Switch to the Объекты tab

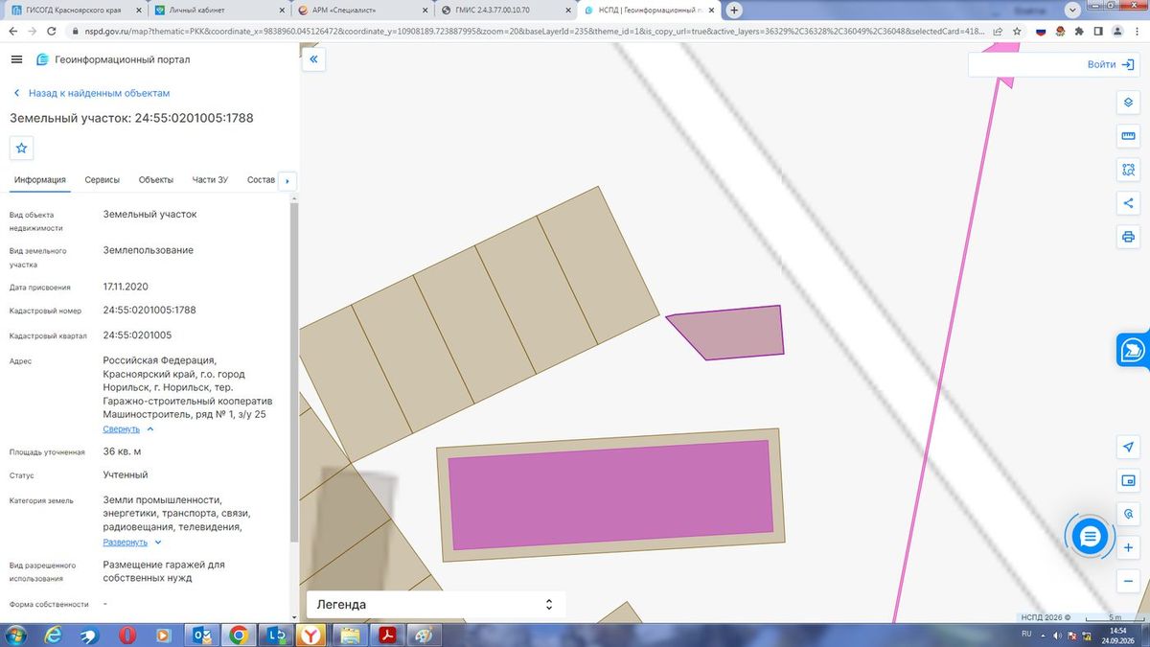point(156,180)
